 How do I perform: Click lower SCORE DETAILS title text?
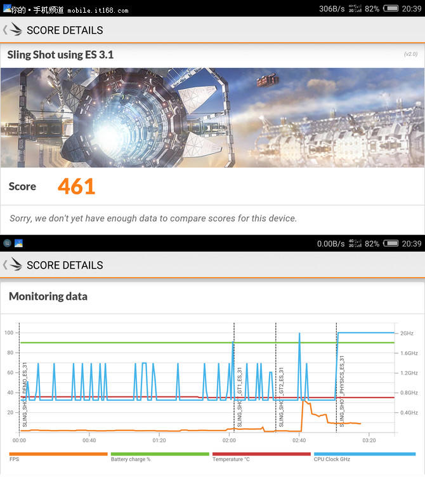(x=65, y=265)
